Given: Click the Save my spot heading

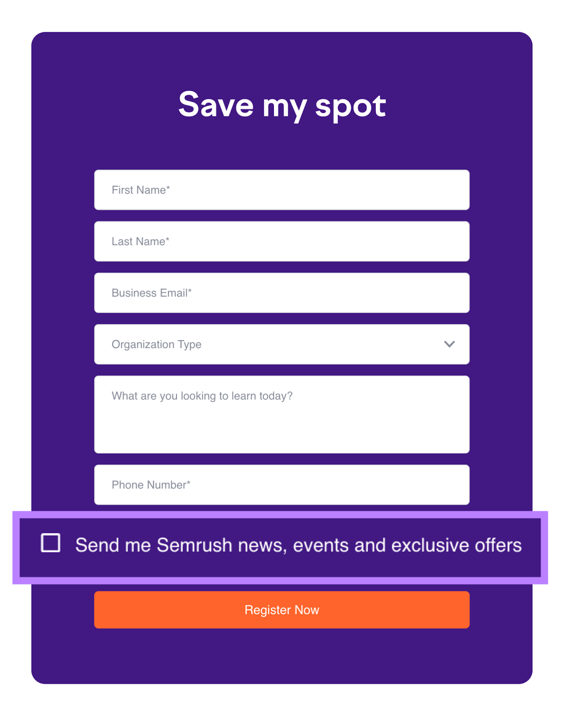Looking at the screenshot, I should [282, 105].
